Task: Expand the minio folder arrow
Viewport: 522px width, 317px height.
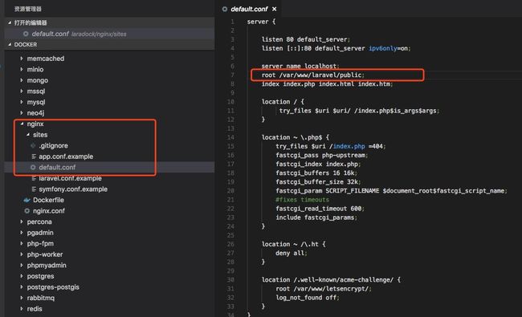Action: (22, 69)
